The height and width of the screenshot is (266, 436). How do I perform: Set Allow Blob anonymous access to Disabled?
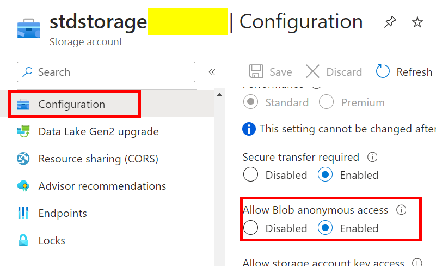pos(251,228)
